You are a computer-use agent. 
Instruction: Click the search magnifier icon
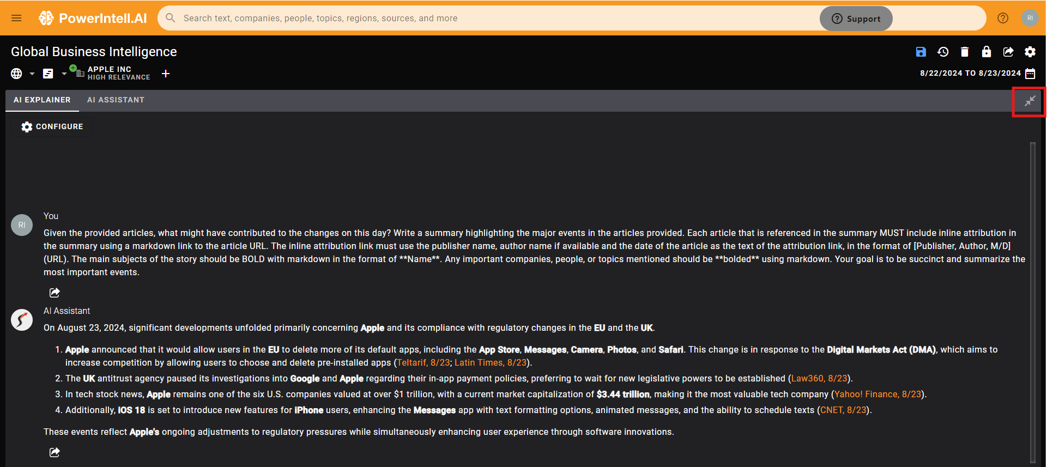tap(171, 18)
